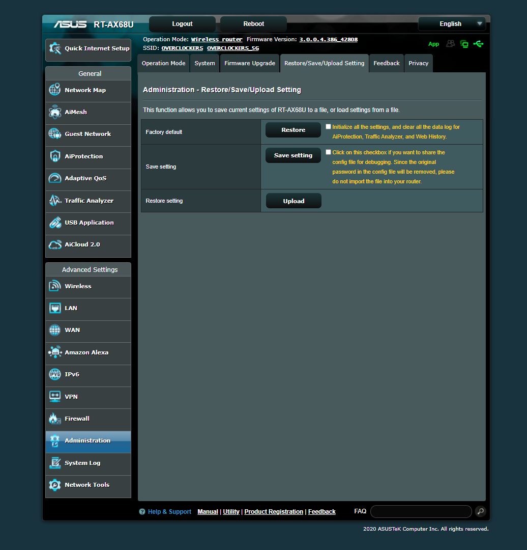This screenshot has width=527, height=550.
Task: Click the IPv6 globe icon
Action: [55, 374]
